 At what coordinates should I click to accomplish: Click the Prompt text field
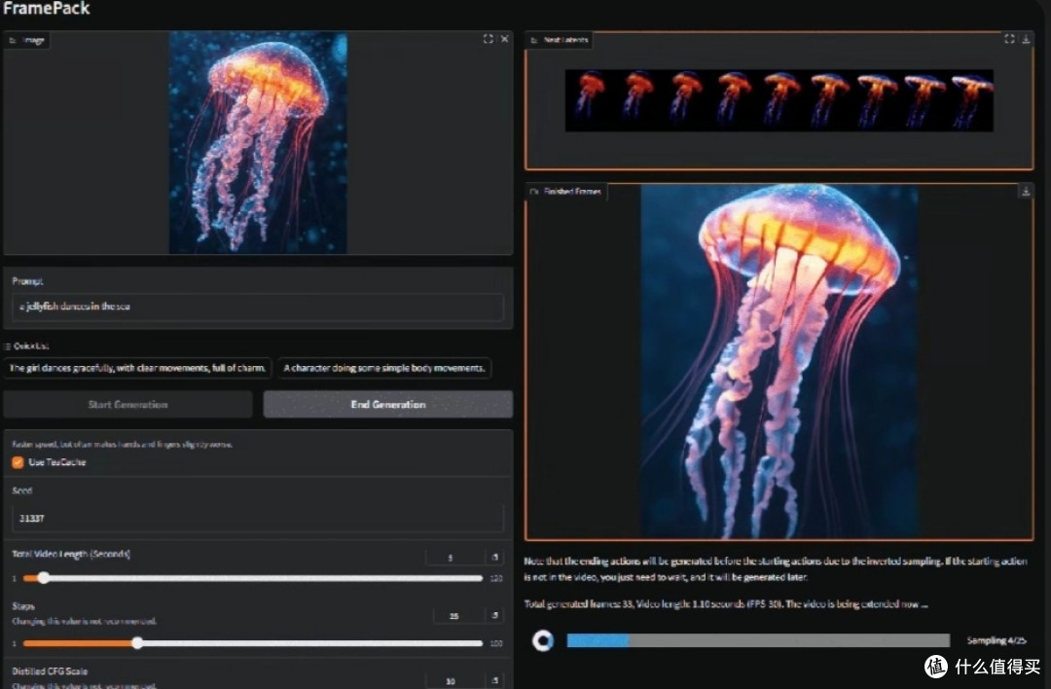[x=257, y=307]
